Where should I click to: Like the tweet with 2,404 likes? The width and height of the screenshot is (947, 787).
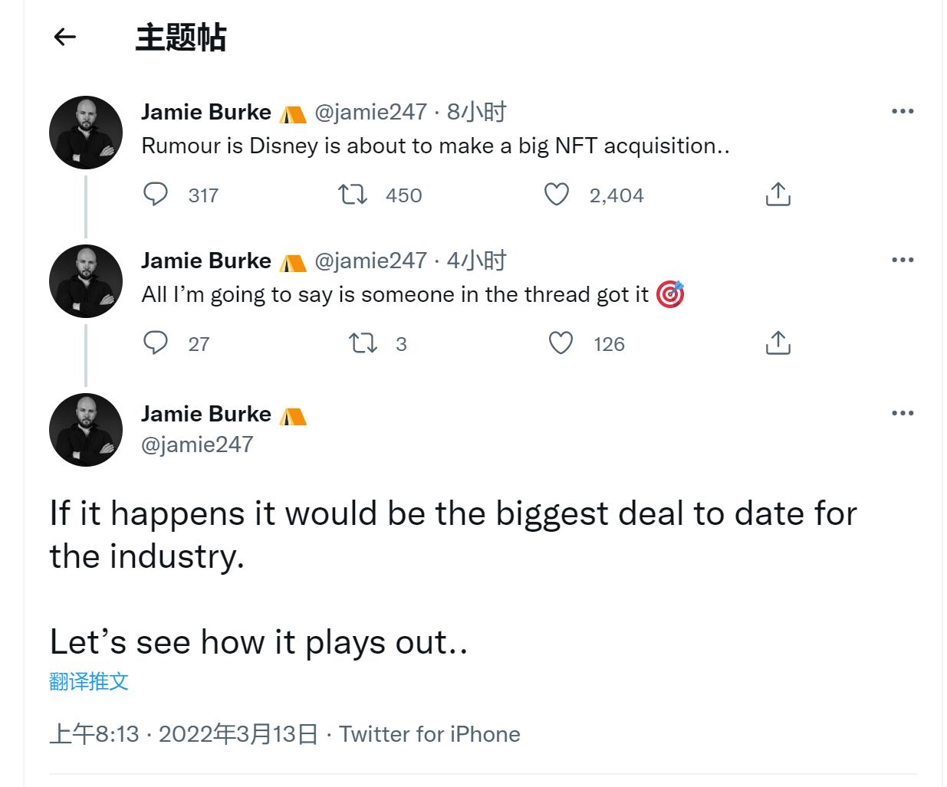click(557, 195)
